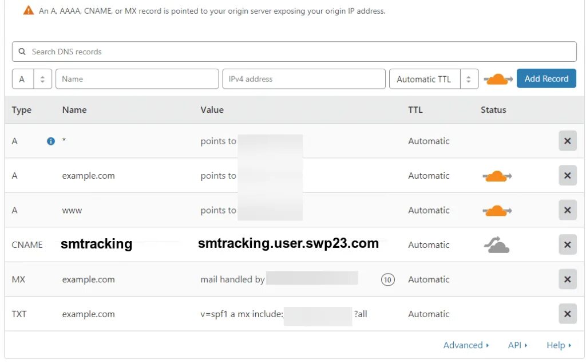Delete the wildcard A record
The width and height of the screenshot is (586, 363).
567,141
